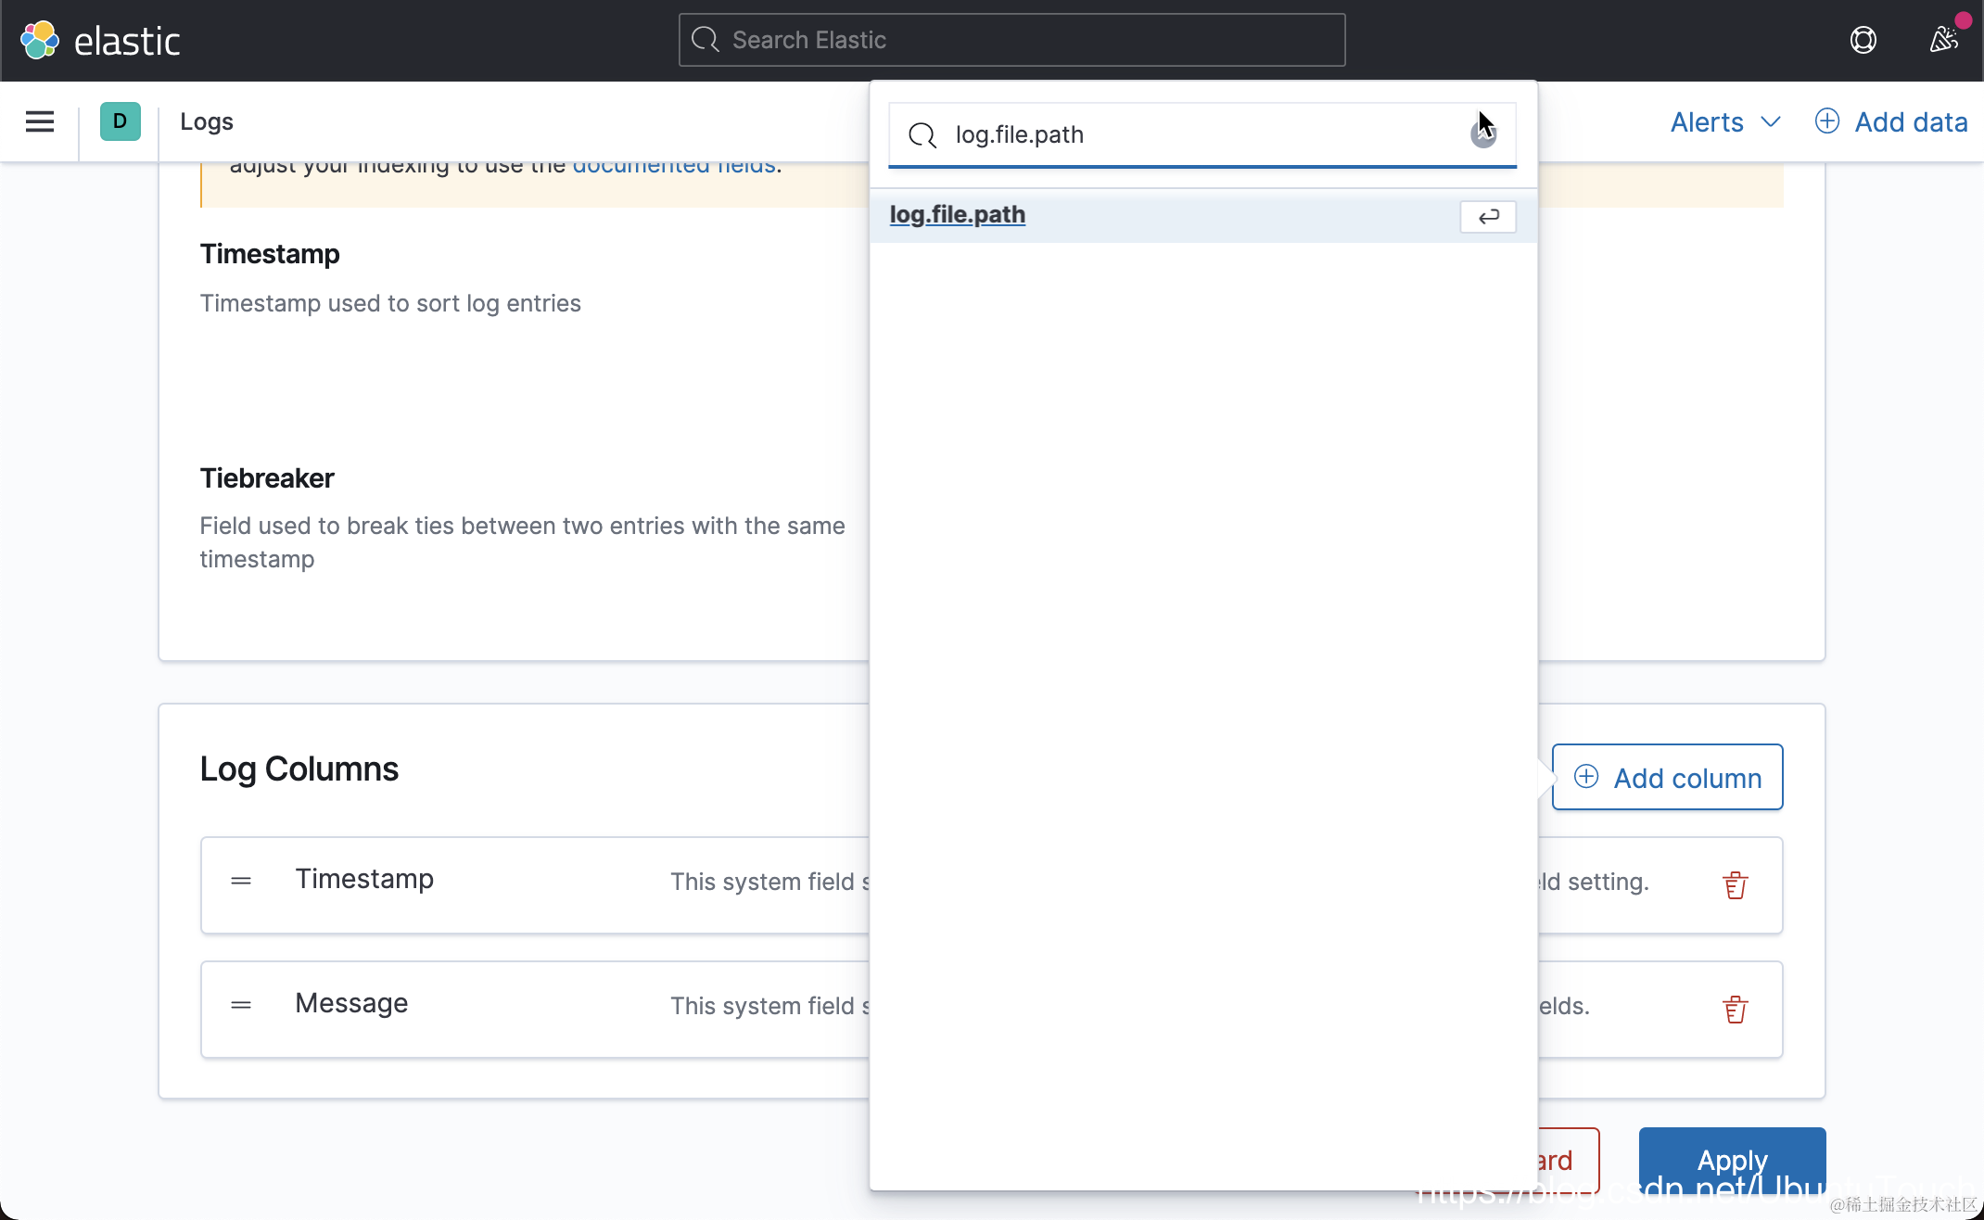Viewport: 1984px width, 1220px height.
Task: Open the newsfeed celebration icon
Action: (1943, 40)
